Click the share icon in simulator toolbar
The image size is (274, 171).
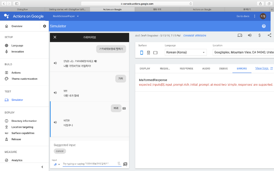pyautogui.click(x=269, y=35)
